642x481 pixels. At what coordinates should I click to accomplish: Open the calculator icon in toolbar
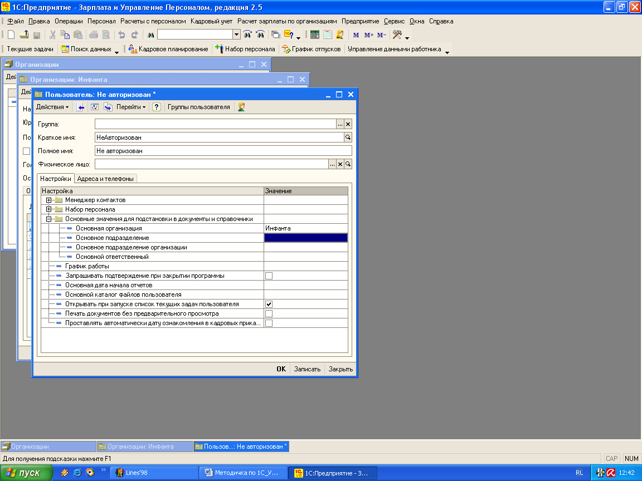coord(314,35)
